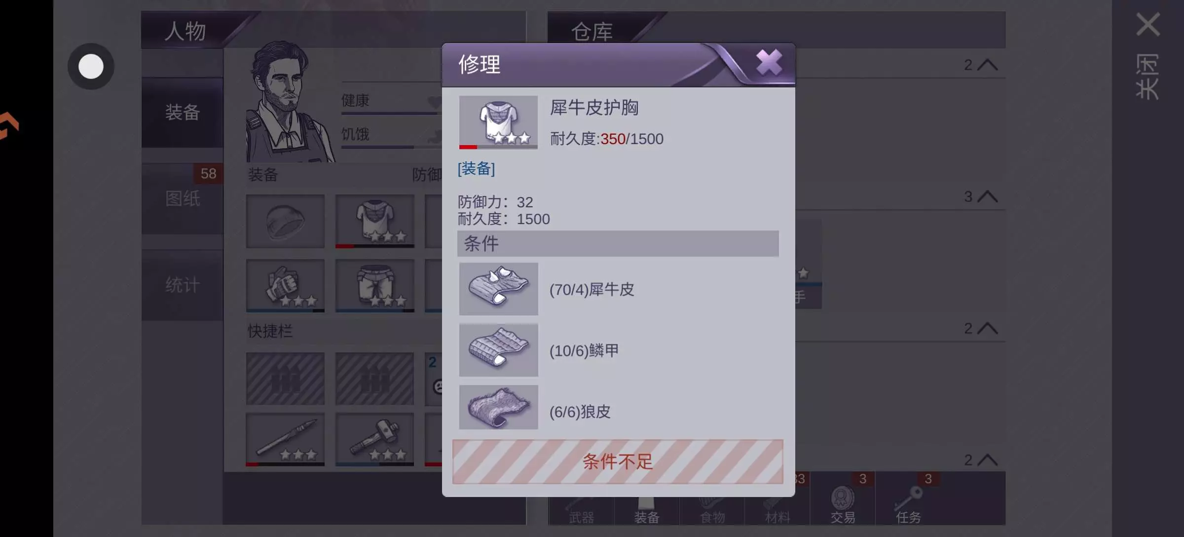Click the spear in the quick bar
The height and width of the screenshot is (537, 1184).
click(x=285, y=439)
